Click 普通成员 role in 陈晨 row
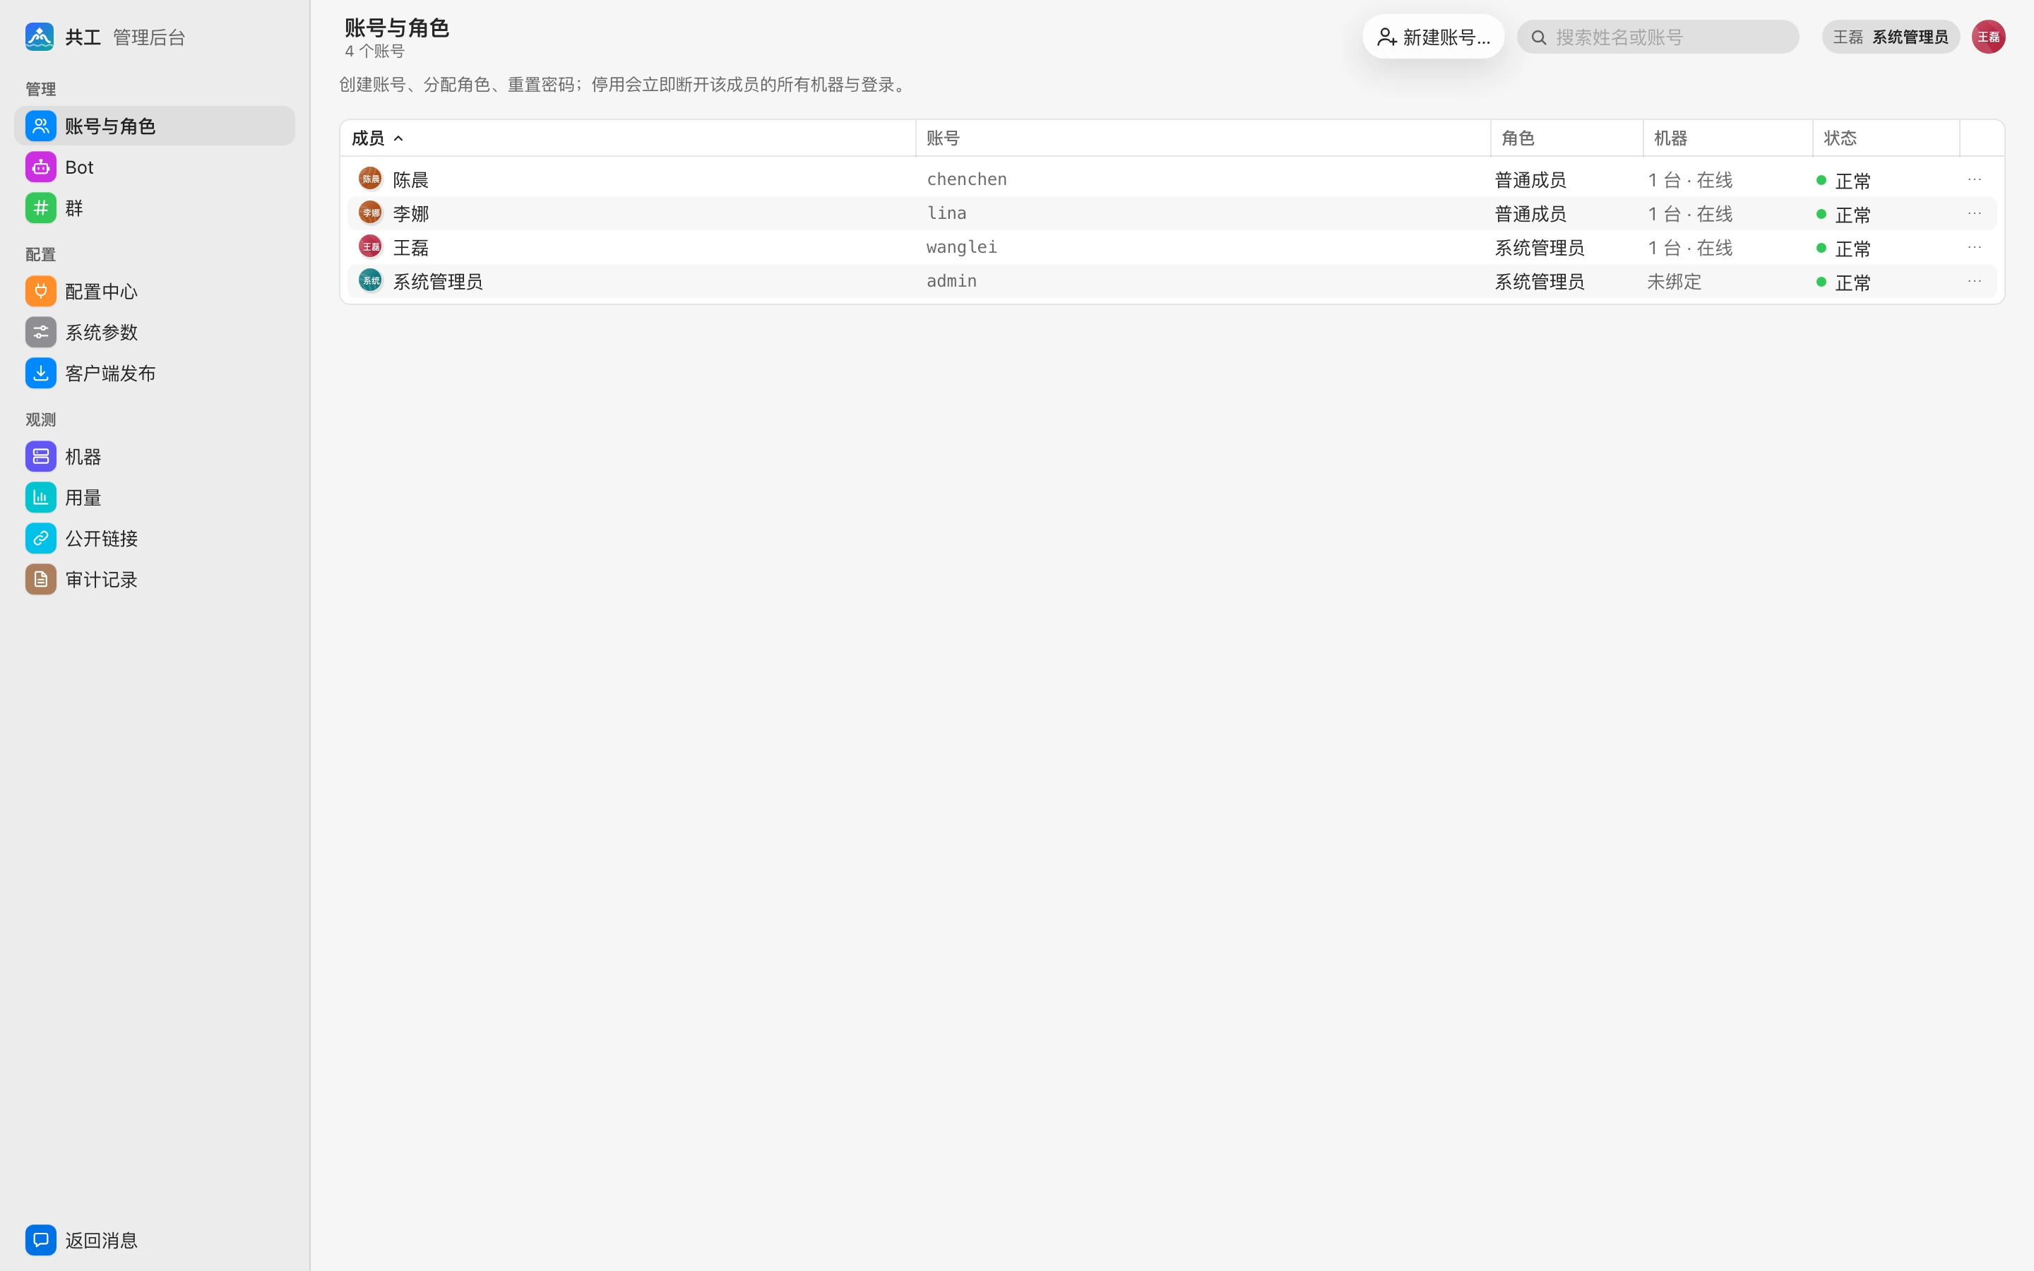Image resolution: width=2034 pixels, height=1271 pixels. 1530,180
